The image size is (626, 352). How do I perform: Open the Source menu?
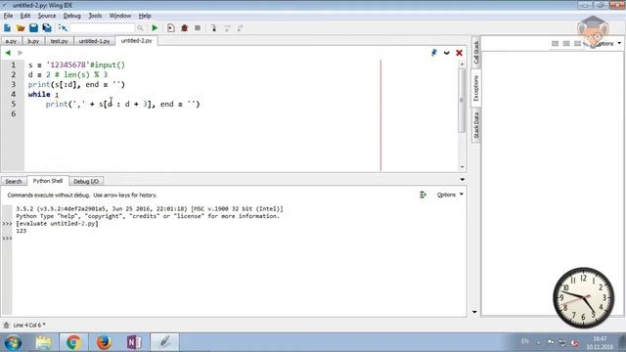tap(47, 16)
